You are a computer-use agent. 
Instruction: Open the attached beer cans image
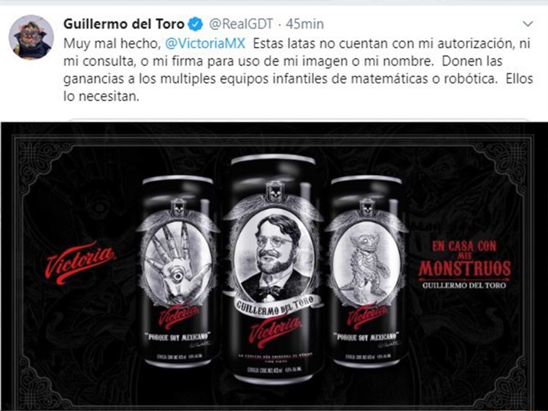(x=274, y=267)
